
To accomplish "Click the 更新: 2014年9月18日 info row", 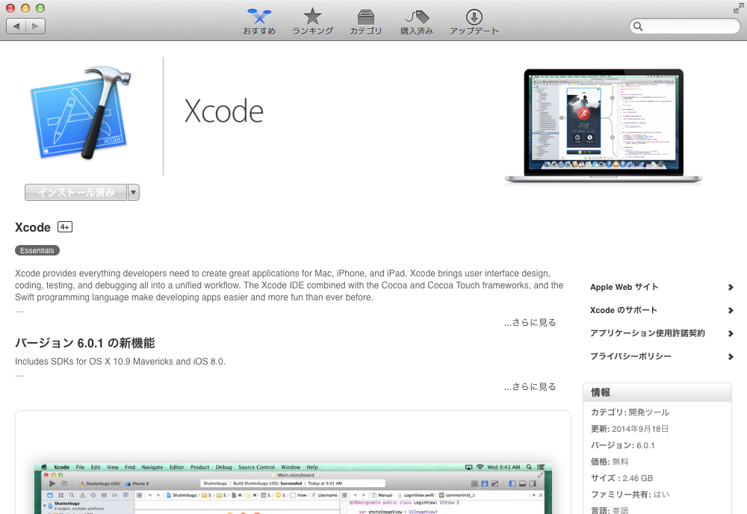I will (x=629, y=429).
